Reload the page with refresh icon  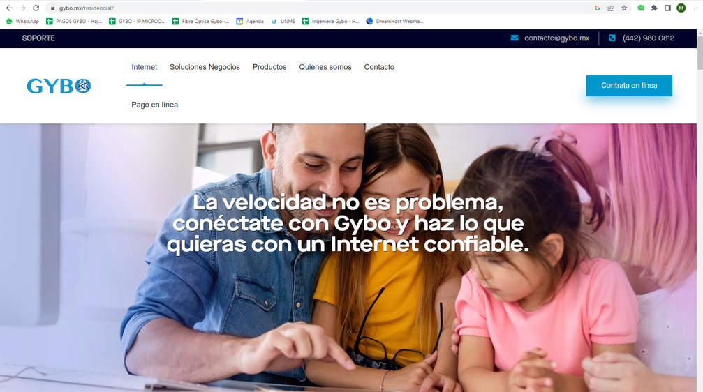(x=36, y=8)
